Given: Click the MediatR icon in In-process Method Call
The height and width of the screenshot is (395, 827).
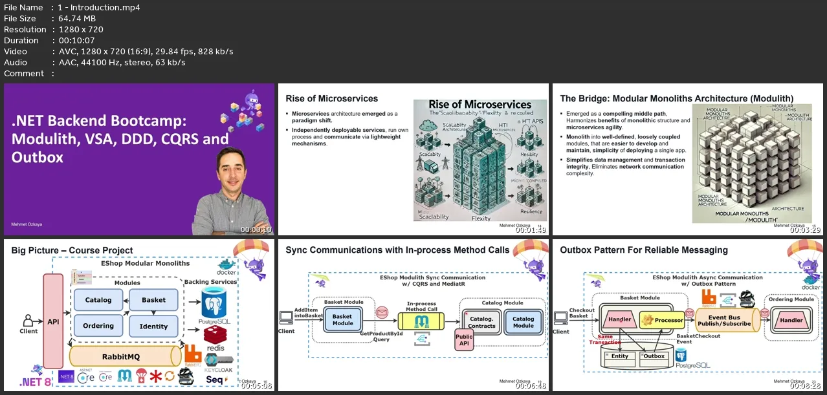Looking at the screenshot, I should 422,320.
